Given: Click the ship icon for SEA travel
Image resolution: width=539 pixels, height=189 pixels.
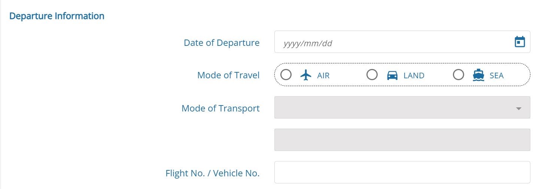Looking at the screenshot, I should (x=478, y=75).
